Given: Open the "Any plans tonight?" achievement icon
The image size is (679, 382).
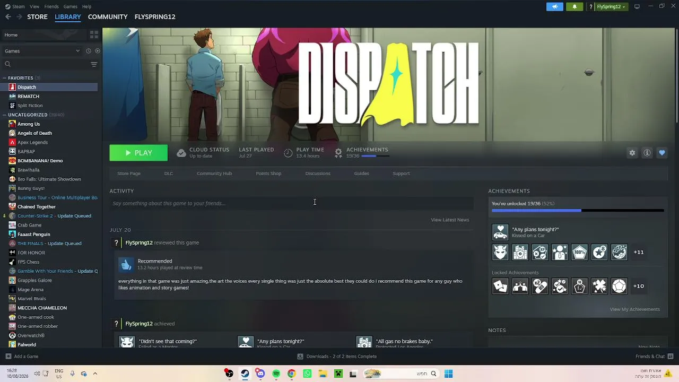Looking at the screenshot, I should 500,232.
